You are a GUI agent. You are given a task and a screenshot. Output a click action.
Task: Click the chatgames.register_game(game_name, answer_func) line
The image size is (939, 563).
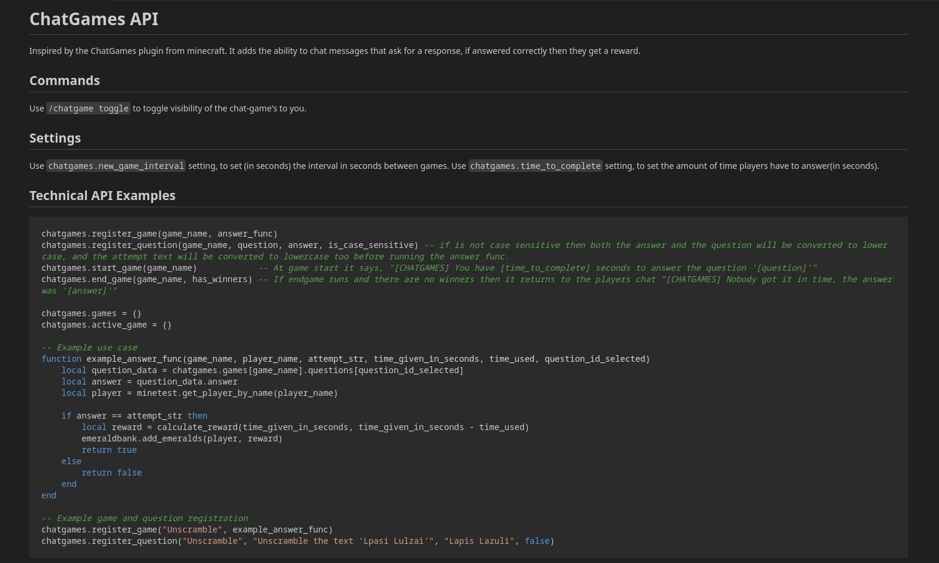(x=159, y=234)
